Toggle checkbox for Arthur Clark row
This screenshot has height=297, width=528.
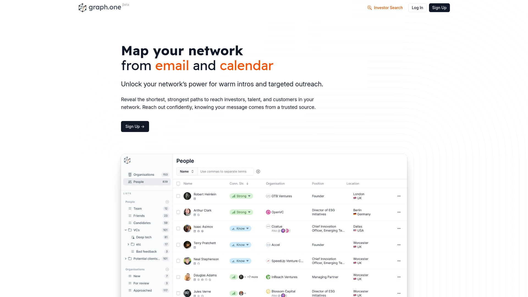click(178, 212)
